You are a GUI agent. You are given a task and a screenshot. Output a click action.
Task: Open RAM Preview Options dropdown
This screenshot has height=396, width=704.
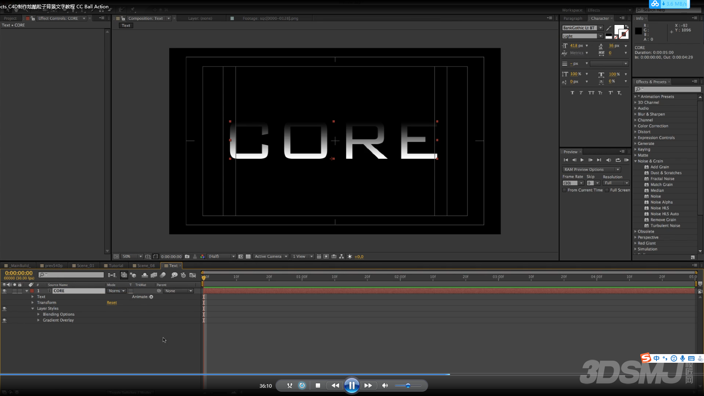(591, 169)
